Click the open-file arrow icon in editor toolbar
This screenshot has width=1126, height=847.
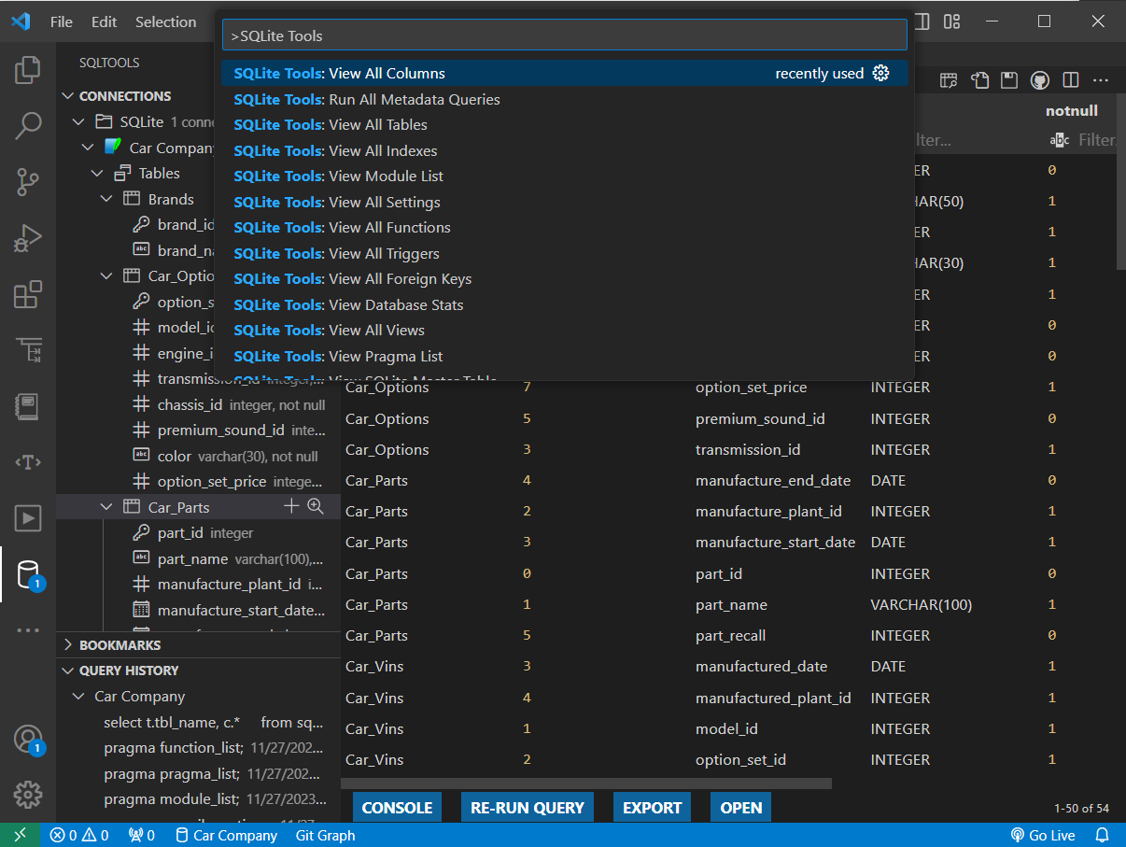pos(979,80)
